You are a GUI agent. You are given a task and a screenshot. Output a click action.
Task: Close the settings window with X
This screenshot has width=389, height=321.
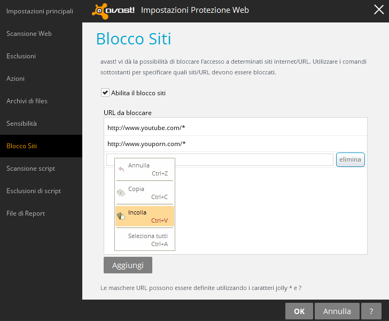[379, 10]
